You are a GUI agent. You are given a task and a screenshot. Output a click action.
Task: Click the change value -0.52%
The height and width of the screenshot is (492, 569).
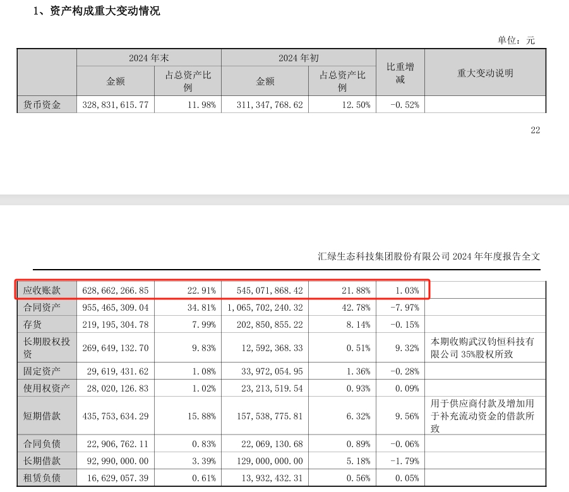405,105
